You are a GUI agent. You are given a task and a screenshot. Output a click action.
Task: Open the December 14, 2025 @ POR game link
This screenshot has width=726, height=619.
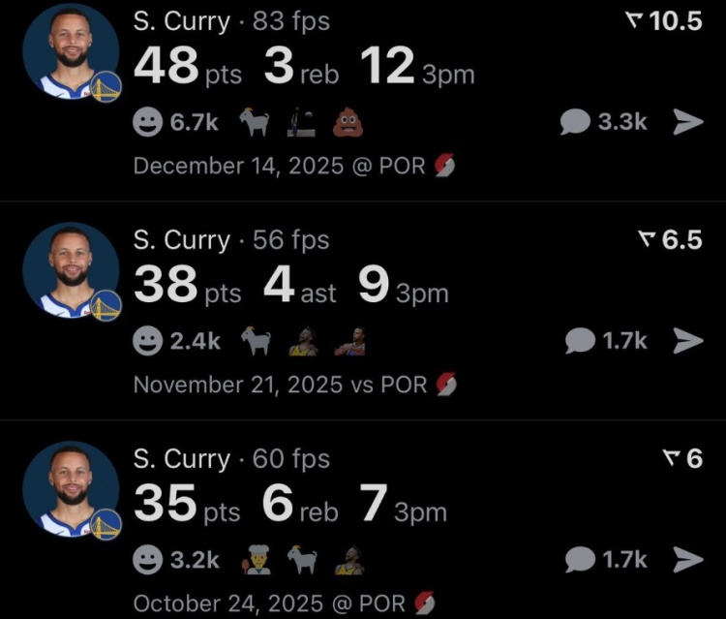point(292,166)
